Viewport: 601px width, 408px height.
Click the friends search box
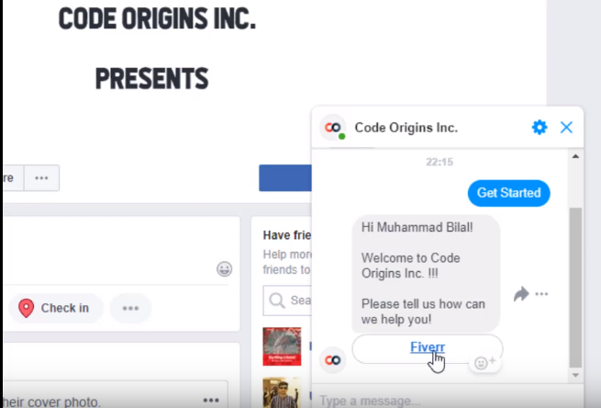pyautogui.click(x=287, y=300)
